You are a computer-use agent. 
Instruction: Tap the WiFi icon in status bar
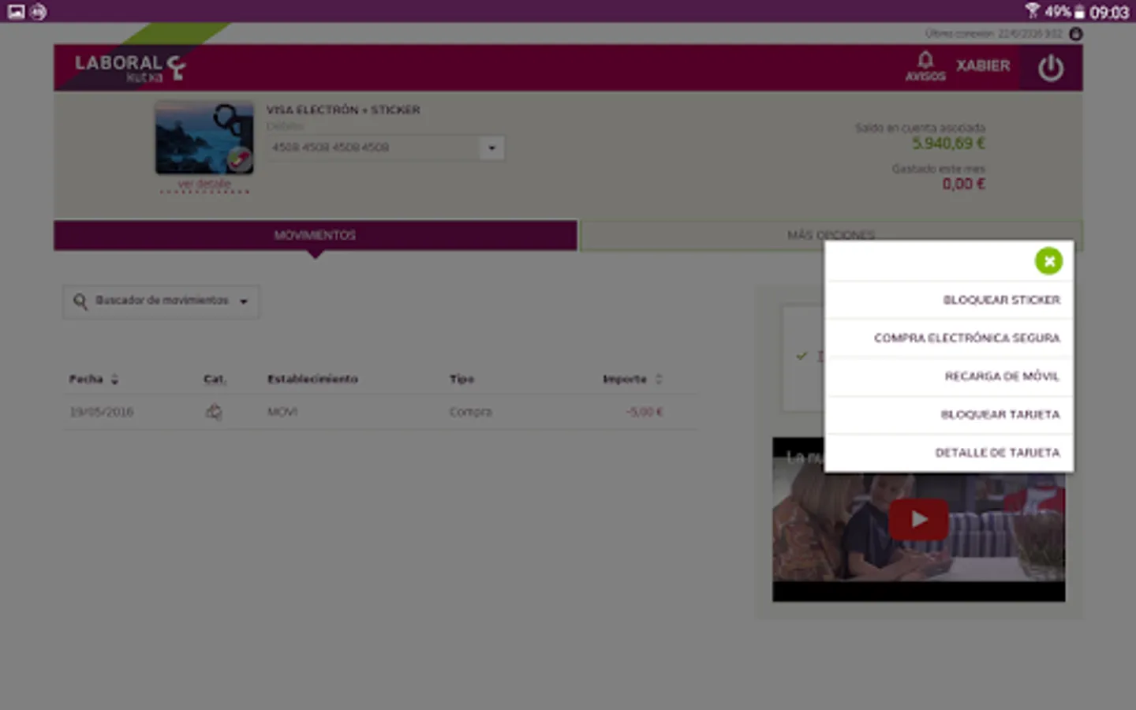point(1032,11)
